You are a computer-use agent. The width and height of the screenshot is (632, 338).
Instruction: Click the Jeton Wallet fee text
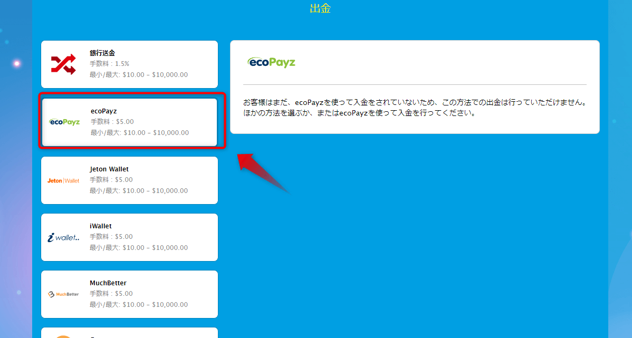(x=111, y=180)
